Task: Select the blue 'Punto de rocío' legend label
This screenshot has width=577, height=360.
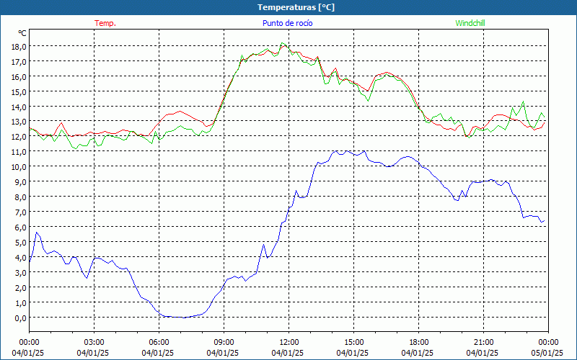Action: [287, 23]
